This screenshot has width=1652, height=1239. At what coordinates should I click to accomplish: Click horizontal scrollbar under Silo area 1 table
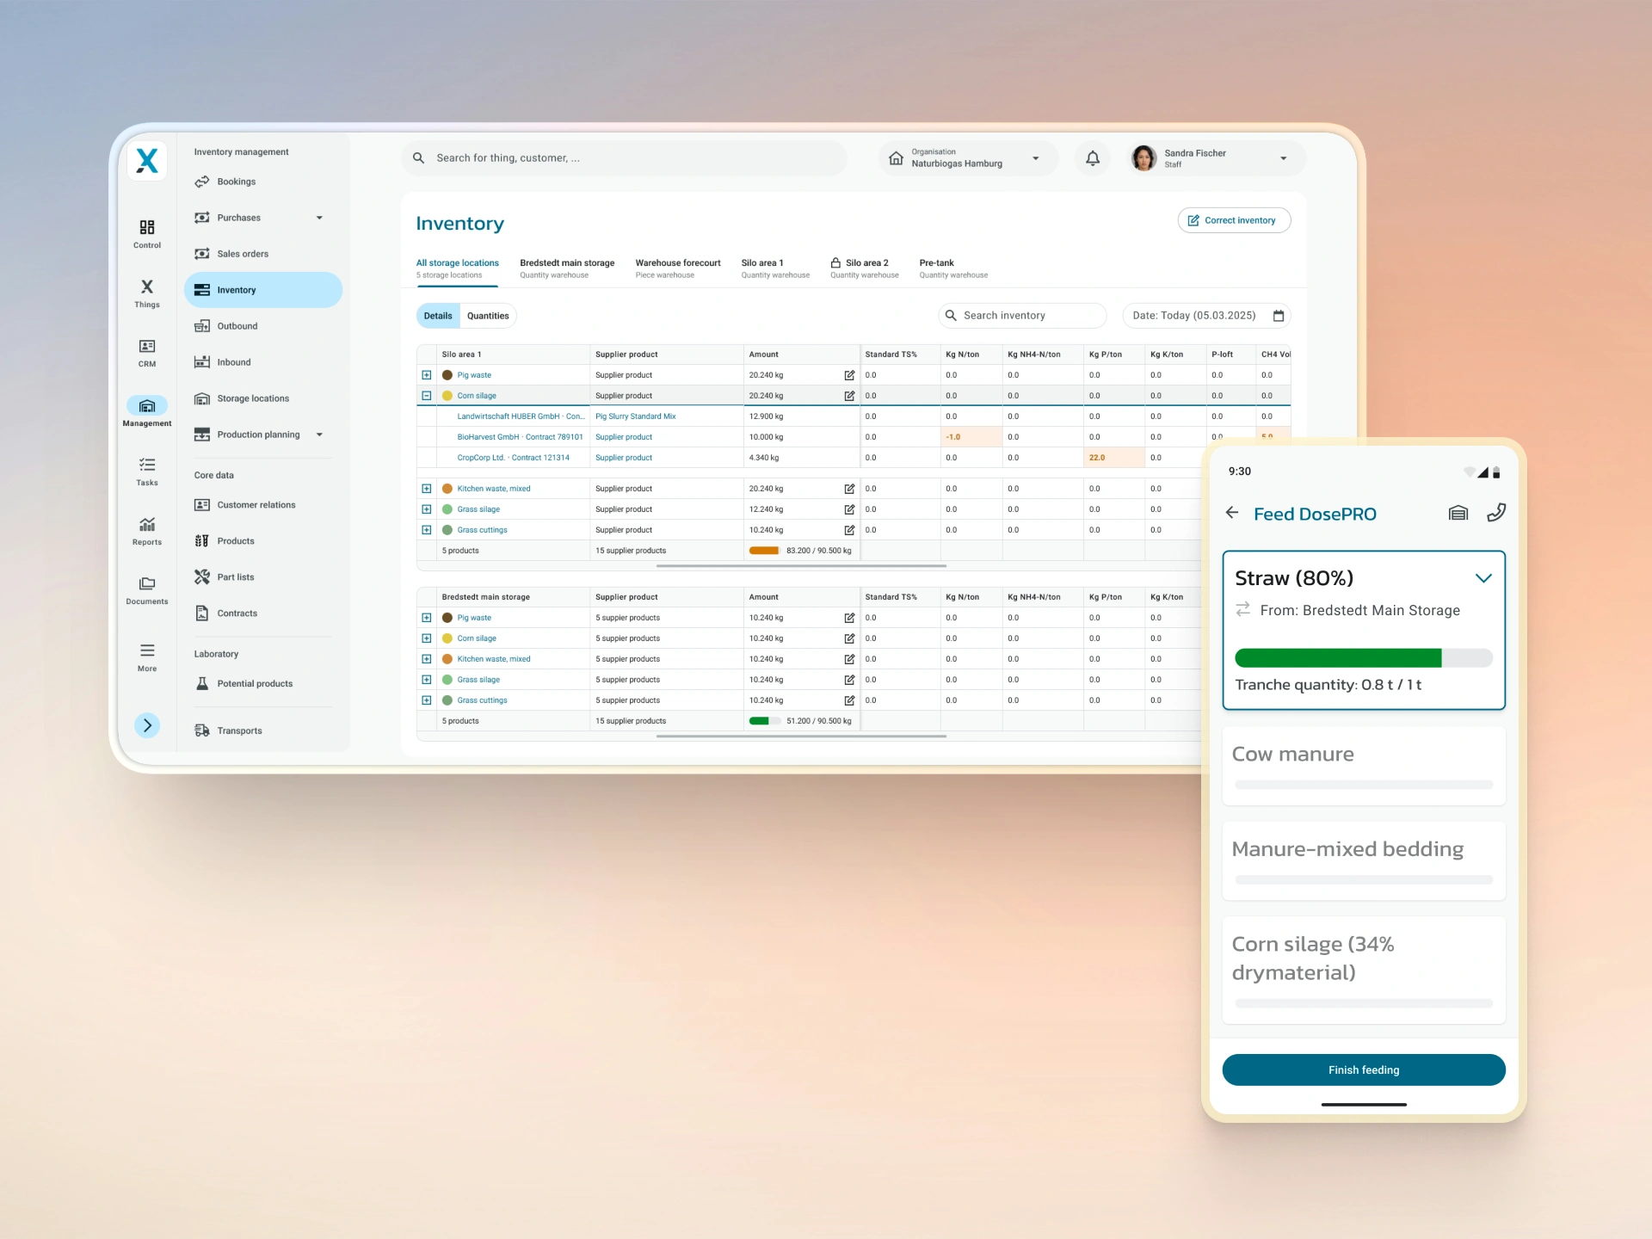coord(801,566)
